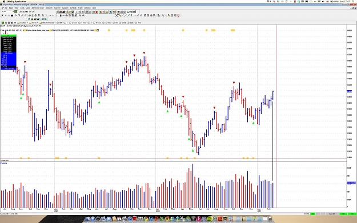Click the red sell marker at the chart peak

144,53
